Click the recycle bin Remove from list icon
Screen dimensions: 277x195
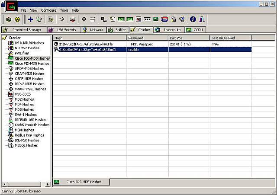pyautogui.click(x=39, y=19)
